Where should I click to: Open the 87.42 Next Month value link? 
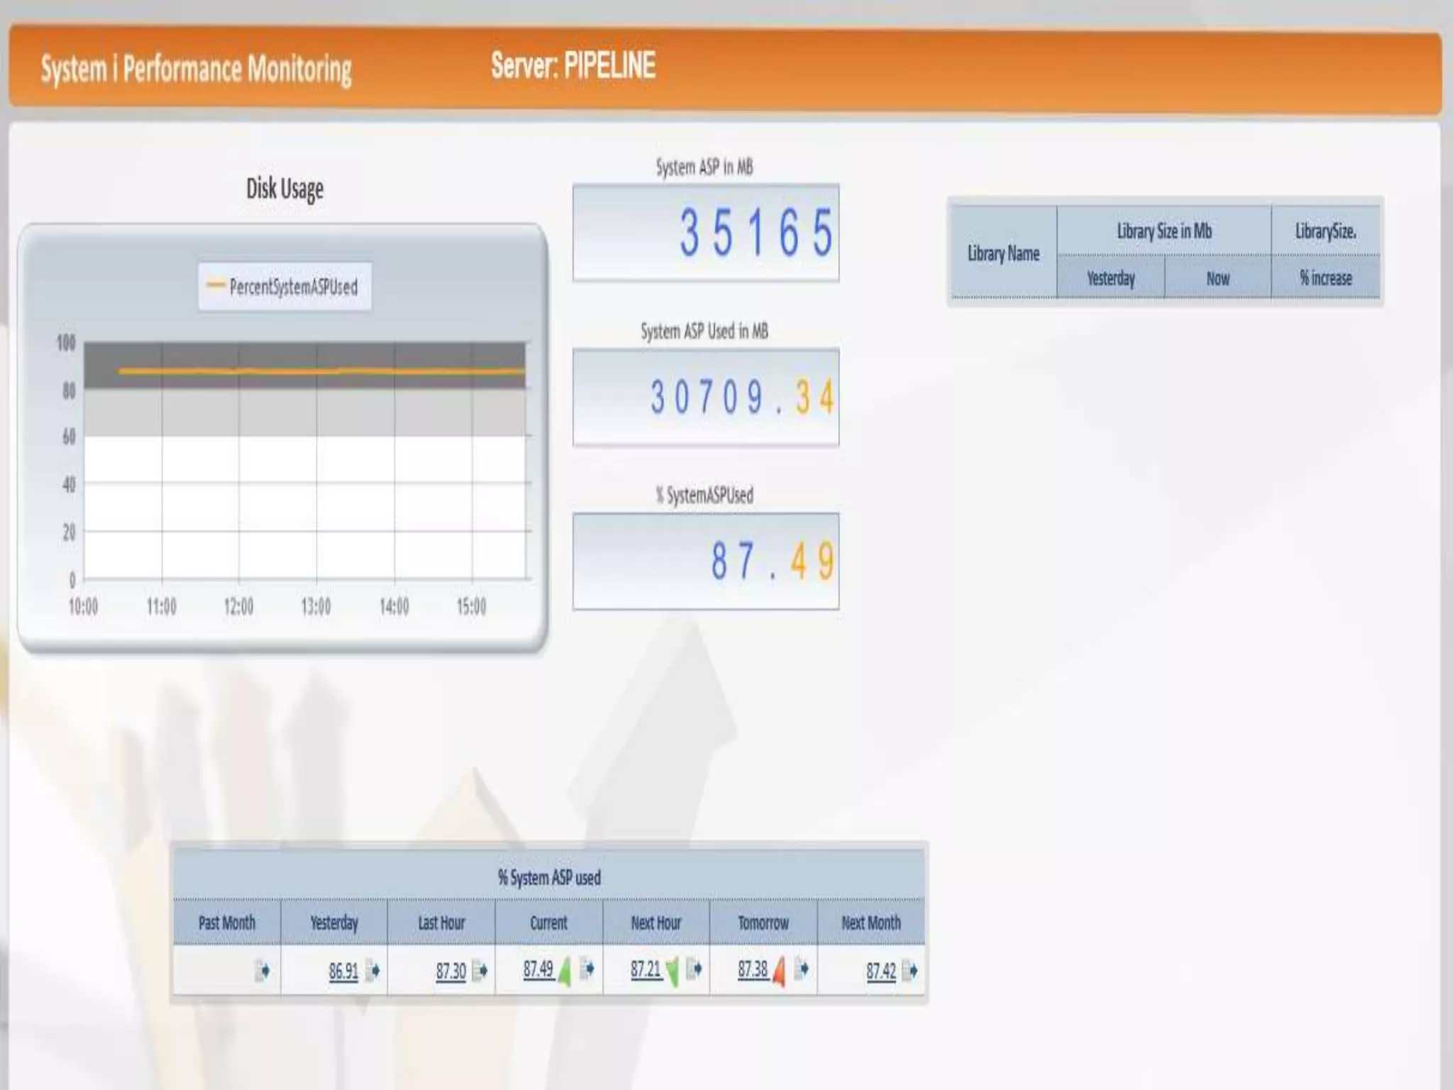click(880, 971)
